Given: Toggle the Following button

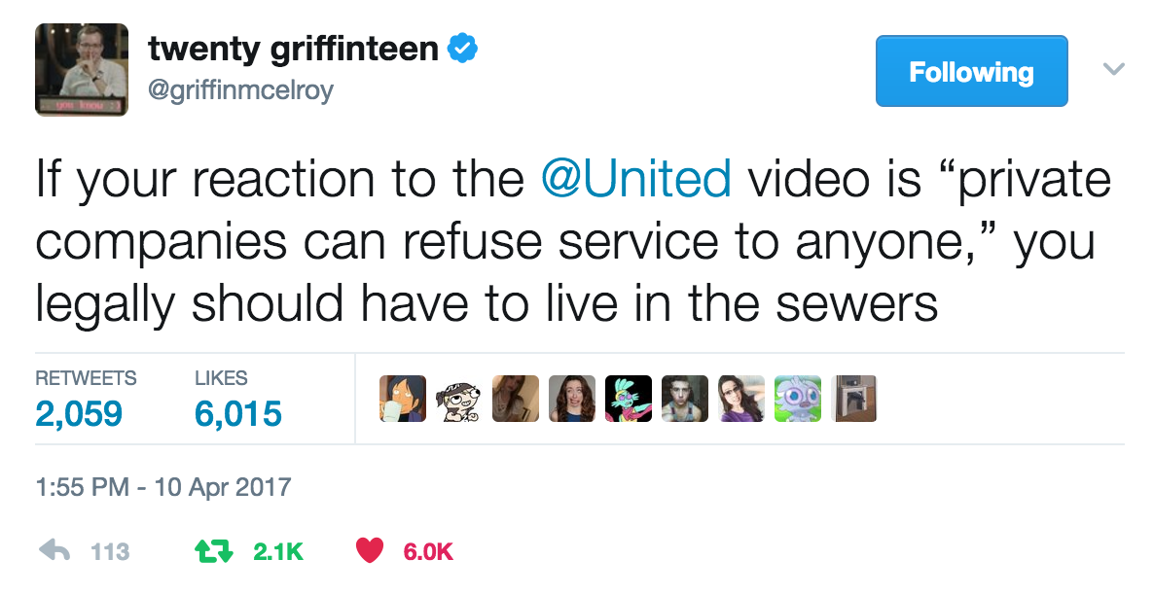Looking at the screenshot, I should pos(971,71).
